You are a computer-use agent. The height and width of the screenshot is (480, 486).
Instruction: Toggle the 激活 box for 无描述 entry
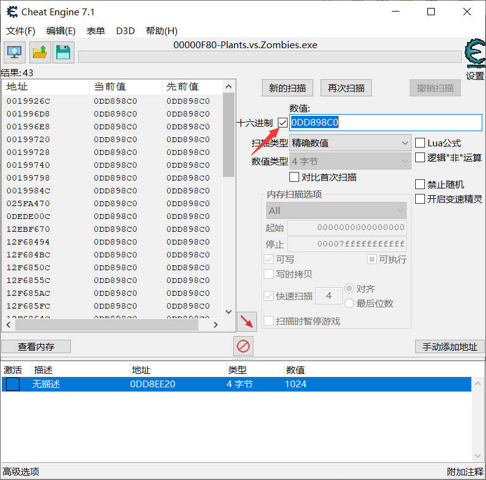(x=13, y=384)
